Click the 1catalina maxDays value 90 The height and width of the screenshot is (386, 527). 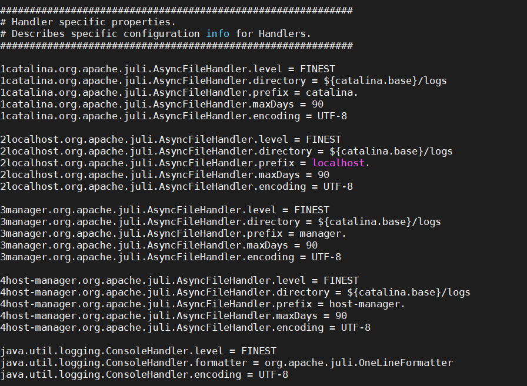(318, 105)
